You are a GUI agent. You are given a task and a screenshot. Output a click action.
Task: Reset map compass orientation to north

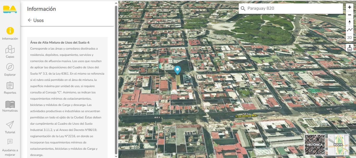349,22
